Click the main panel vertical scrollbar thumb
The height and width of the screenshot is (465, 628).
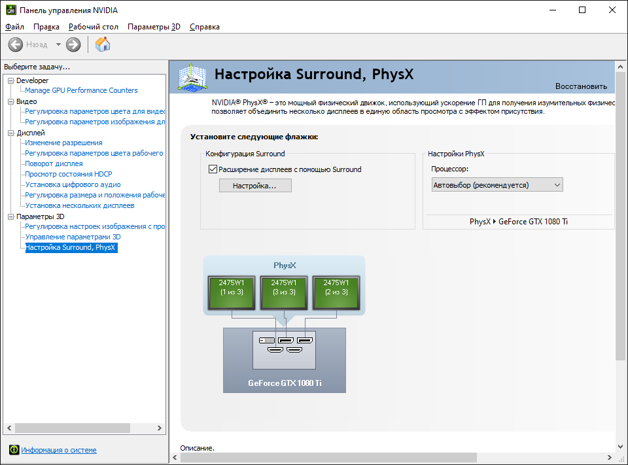click(620, 216)
